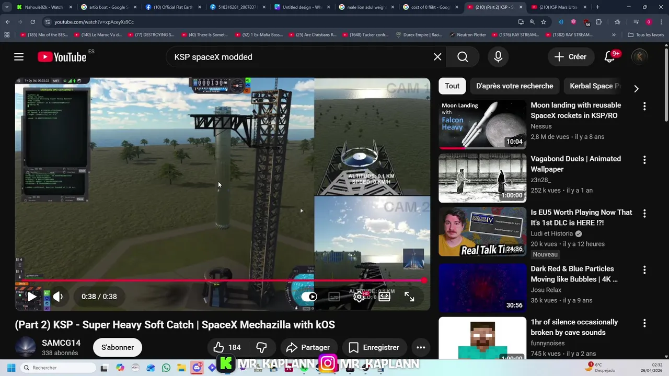Seek on the red video progress bar
669x376 pixels.
coord(221,280)
